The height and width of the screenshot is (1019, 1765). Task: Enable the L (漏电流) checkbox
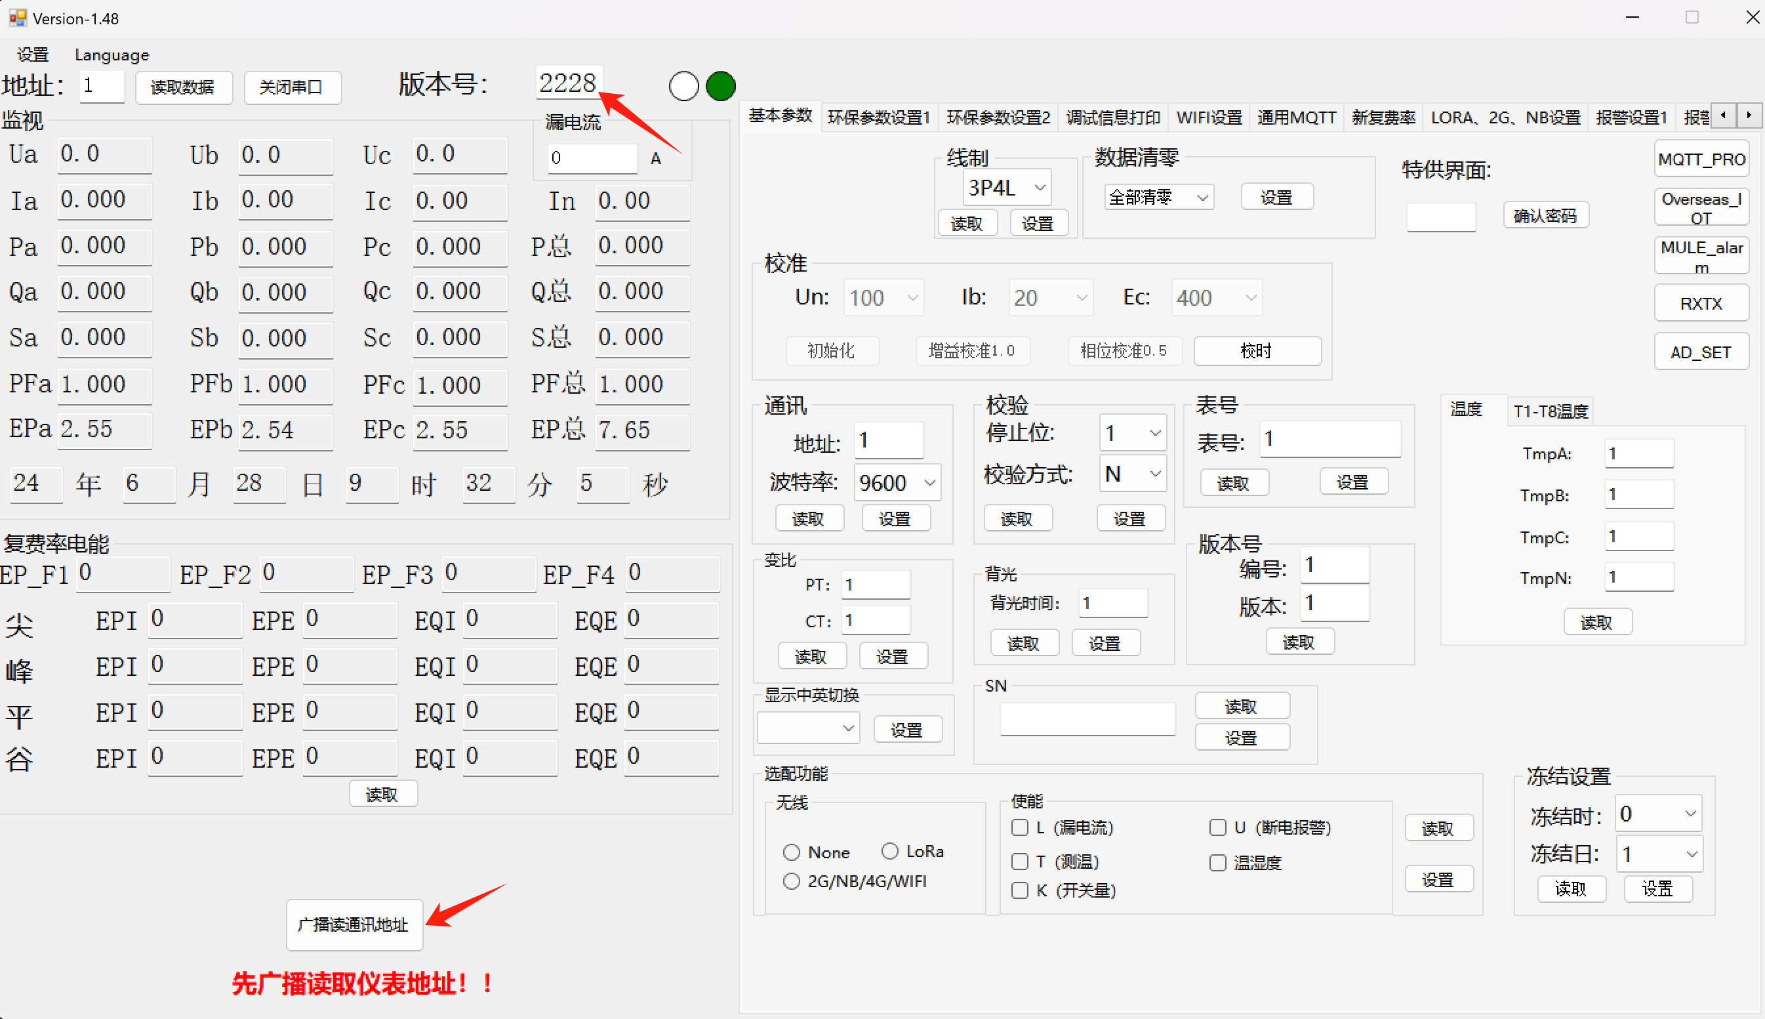[x=1019, y=827]
